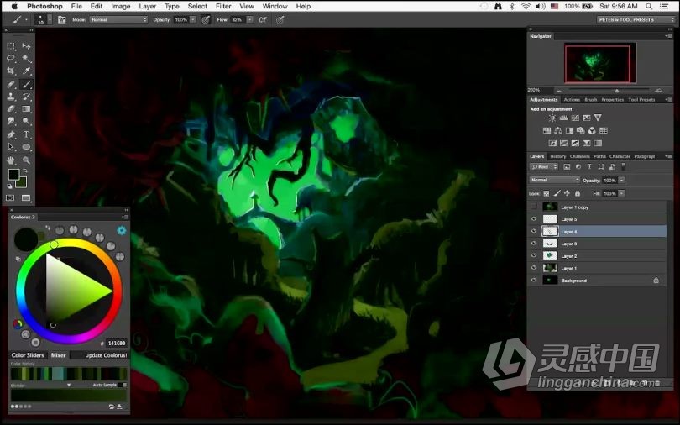Toggle Quick Mask mode icon

[x=10, y=197]
